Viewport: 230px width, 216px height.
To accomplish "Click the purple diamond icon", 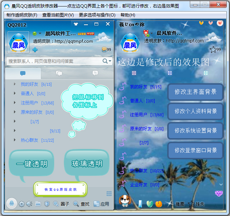I will click(219, 194).
